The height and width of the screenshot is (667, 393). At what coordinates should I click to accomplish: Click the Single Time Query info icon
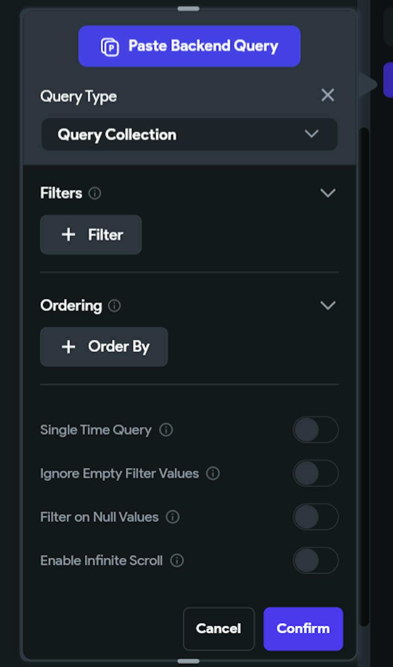click(x=166, y=430)
